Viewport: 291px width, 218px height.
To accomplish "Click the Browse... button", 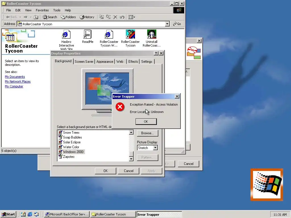I will tap(147, 133).
